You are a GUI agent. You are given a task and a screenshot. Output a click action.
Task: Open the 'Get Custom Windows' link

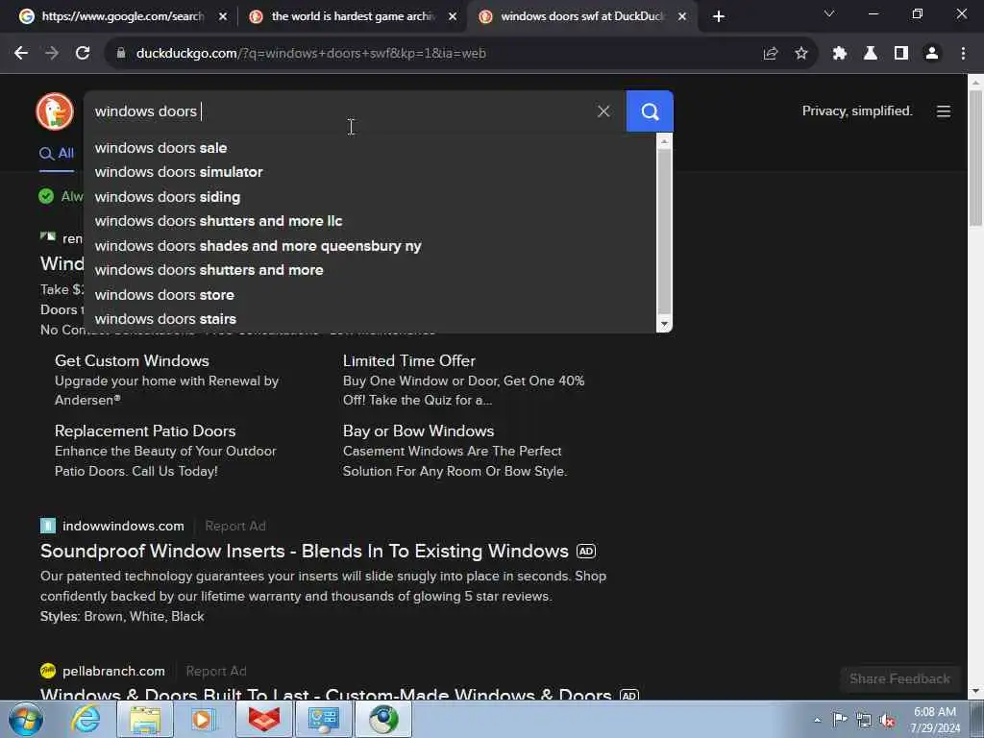point(132,361)
